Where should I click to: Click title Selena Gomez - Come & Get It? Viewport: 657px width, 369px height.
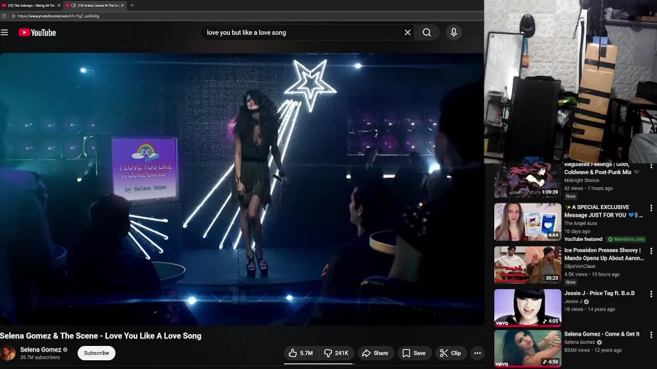point(602,334)
